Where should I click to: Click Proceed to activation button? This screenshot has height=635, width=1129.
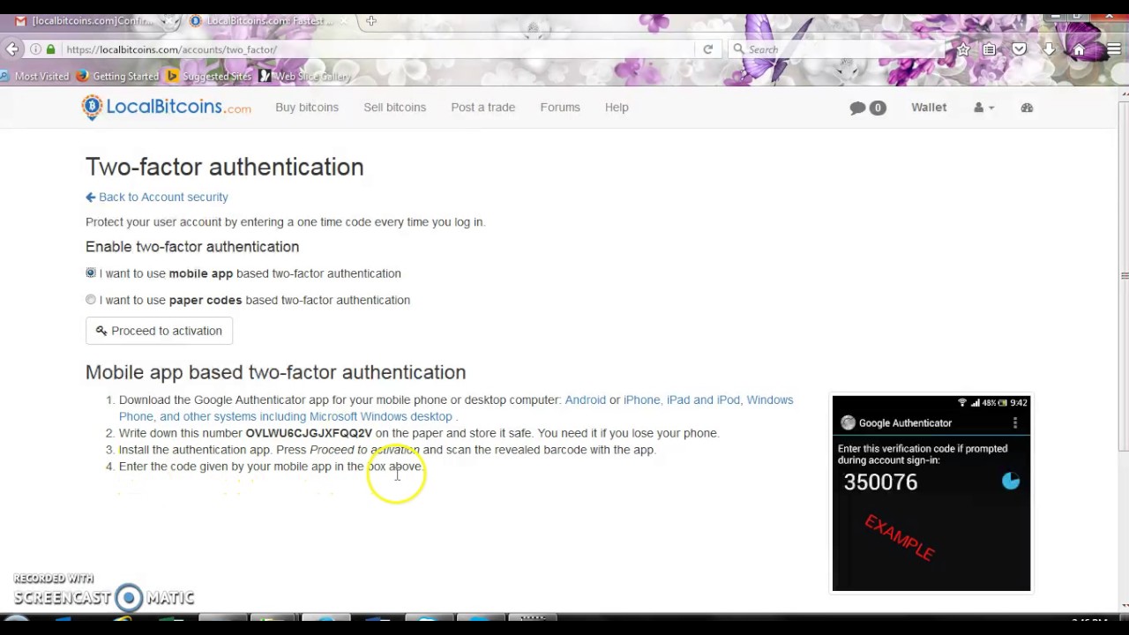point(159,331)
